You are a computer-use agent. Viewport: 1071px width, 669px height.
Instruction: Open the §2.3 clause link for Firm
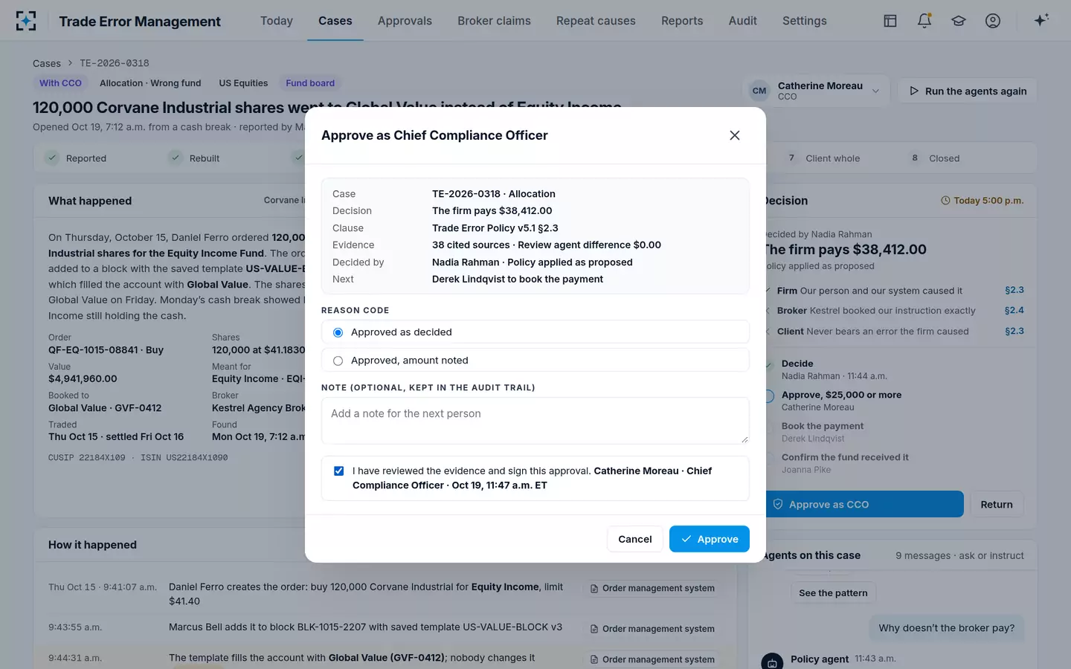coord(1014,291)
